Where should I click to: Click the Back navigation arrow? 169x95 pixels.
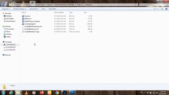(x=2, y=5)
